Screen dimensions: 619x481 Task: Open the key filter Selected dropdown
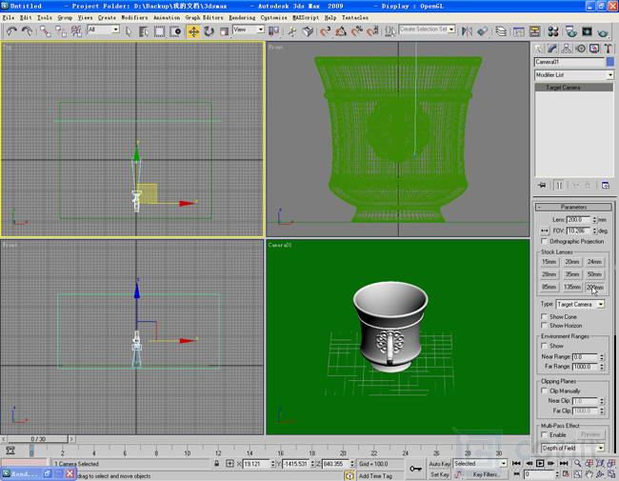point(480,464)
